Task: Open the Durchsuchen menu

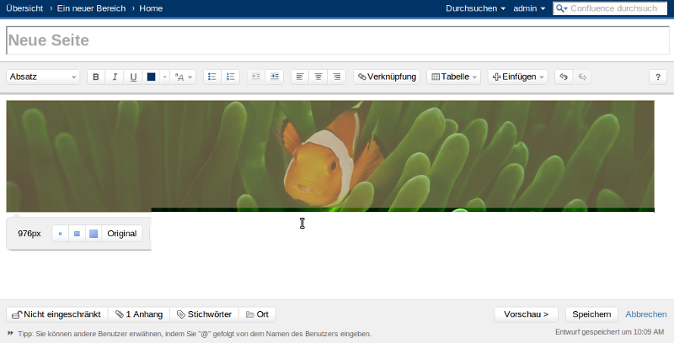Action: (475, 8)
